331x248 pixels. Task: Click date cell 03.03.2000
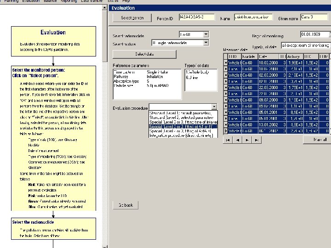[x=268, y=75]
